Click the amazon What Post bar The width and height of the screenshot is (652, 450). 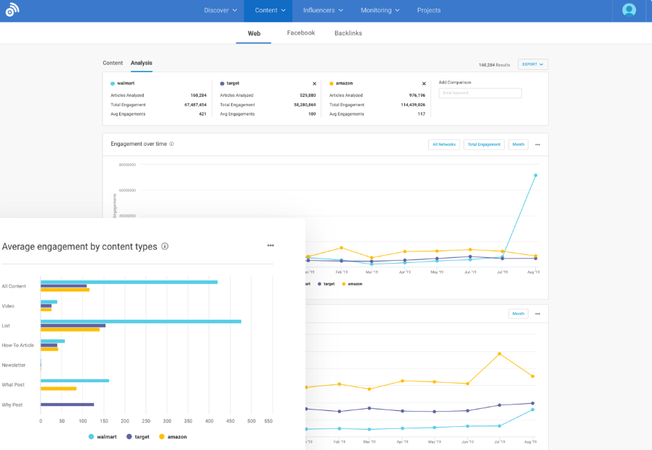pos(58,389)
